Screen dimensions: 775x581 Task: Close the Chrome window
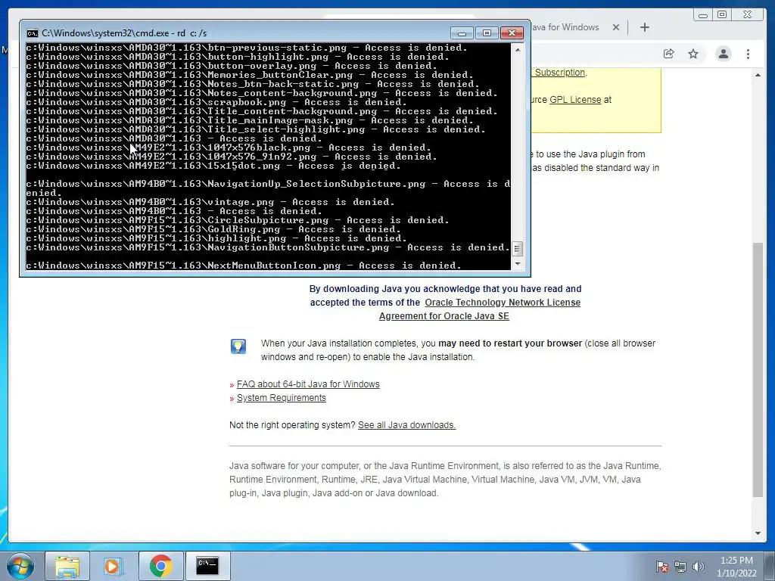click(x=747, y=15)
